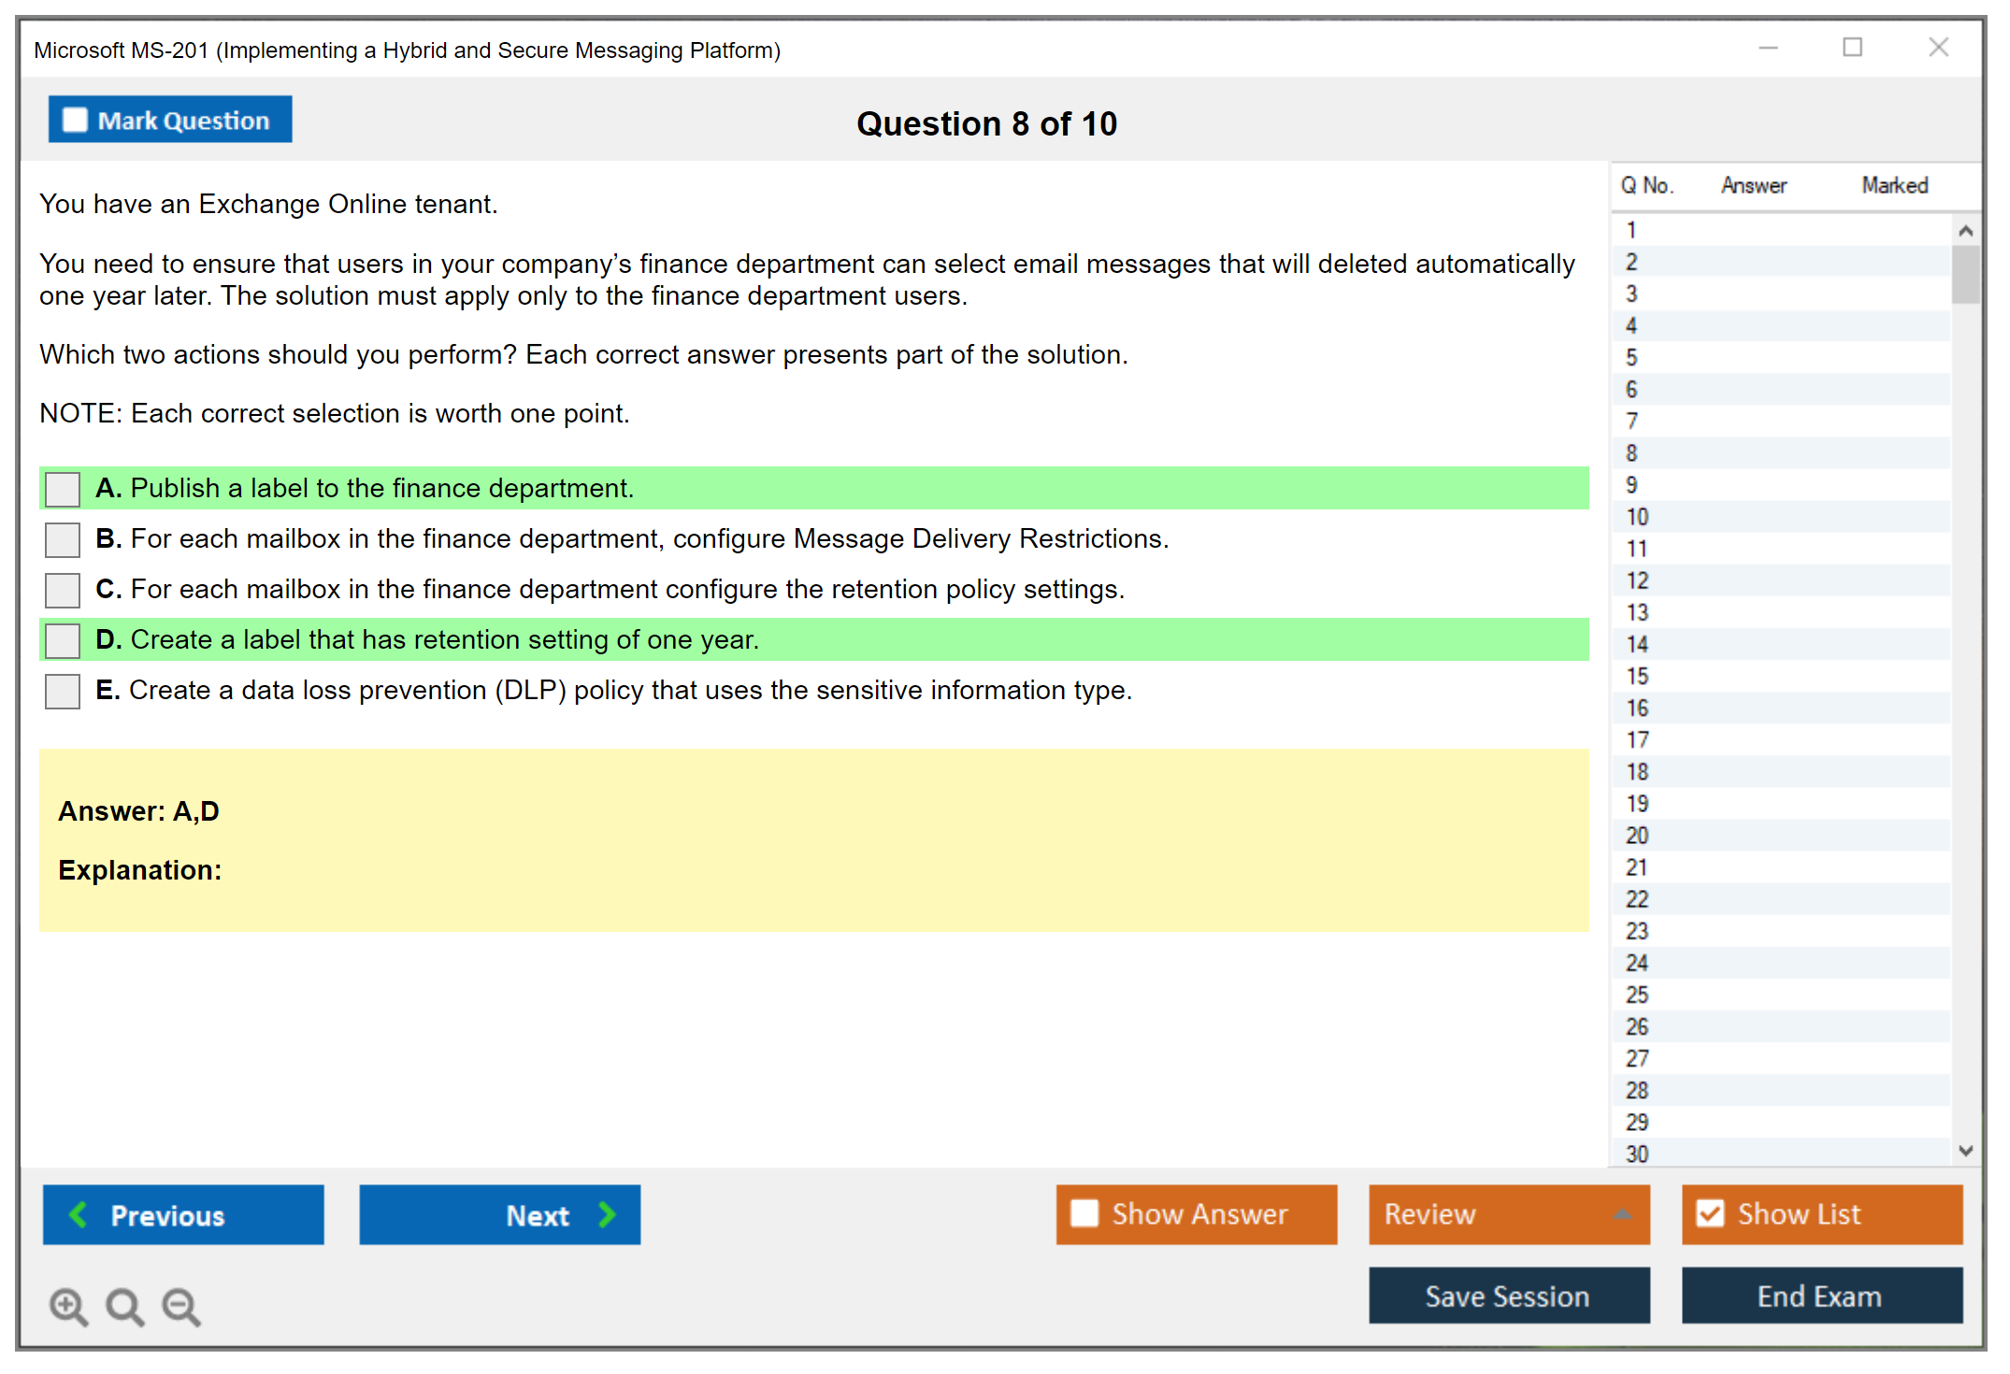Expand the Review dropdown arrow
Image resolution: width=2010 pixels, height=1374 pixels.
1622,1213
